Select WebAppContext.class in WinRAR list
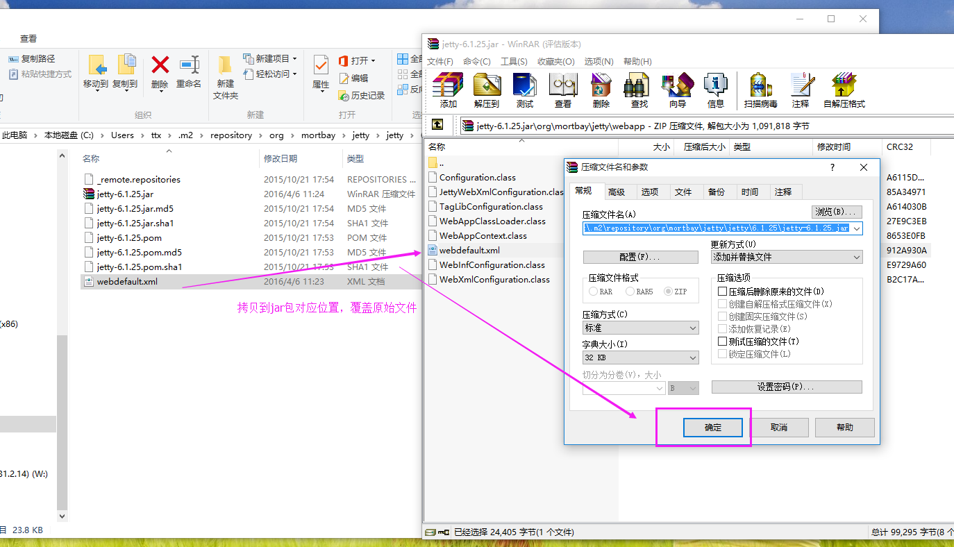The image size is (954, 547). [x=483, y=235]
